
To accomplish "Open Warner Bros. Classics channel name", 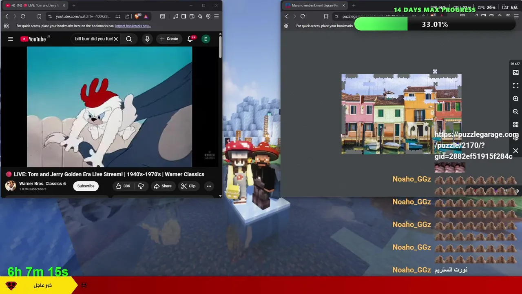I will click(x=40, y=183).
